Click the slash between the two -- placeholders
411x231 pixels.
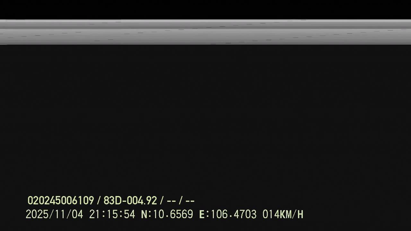[x=181, y=201]
